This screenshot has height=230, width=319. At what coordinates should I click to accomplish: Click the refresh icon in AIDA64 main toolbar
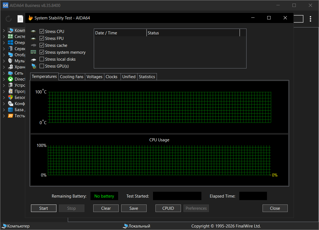tap(9, 19)
